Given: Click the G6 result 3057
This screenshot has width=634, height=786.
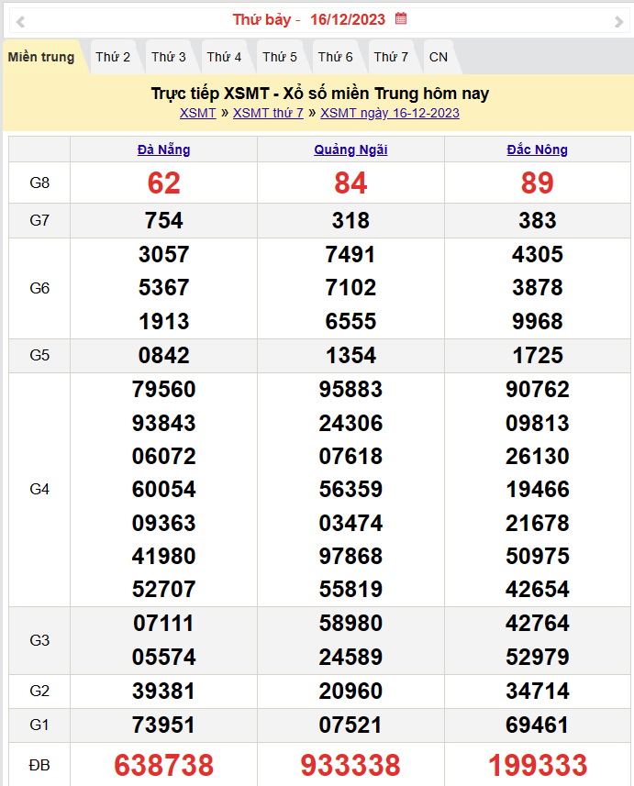Looking at the screenshot, I should pos(163,255).
